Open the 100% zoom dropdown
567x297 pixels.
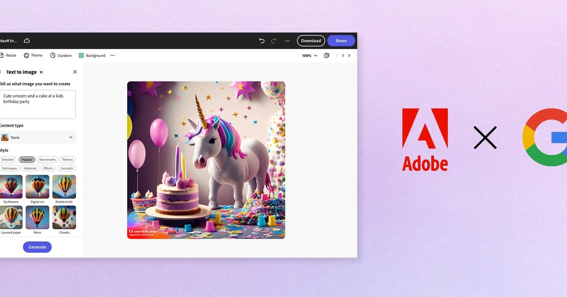click(x=309, y=55)
